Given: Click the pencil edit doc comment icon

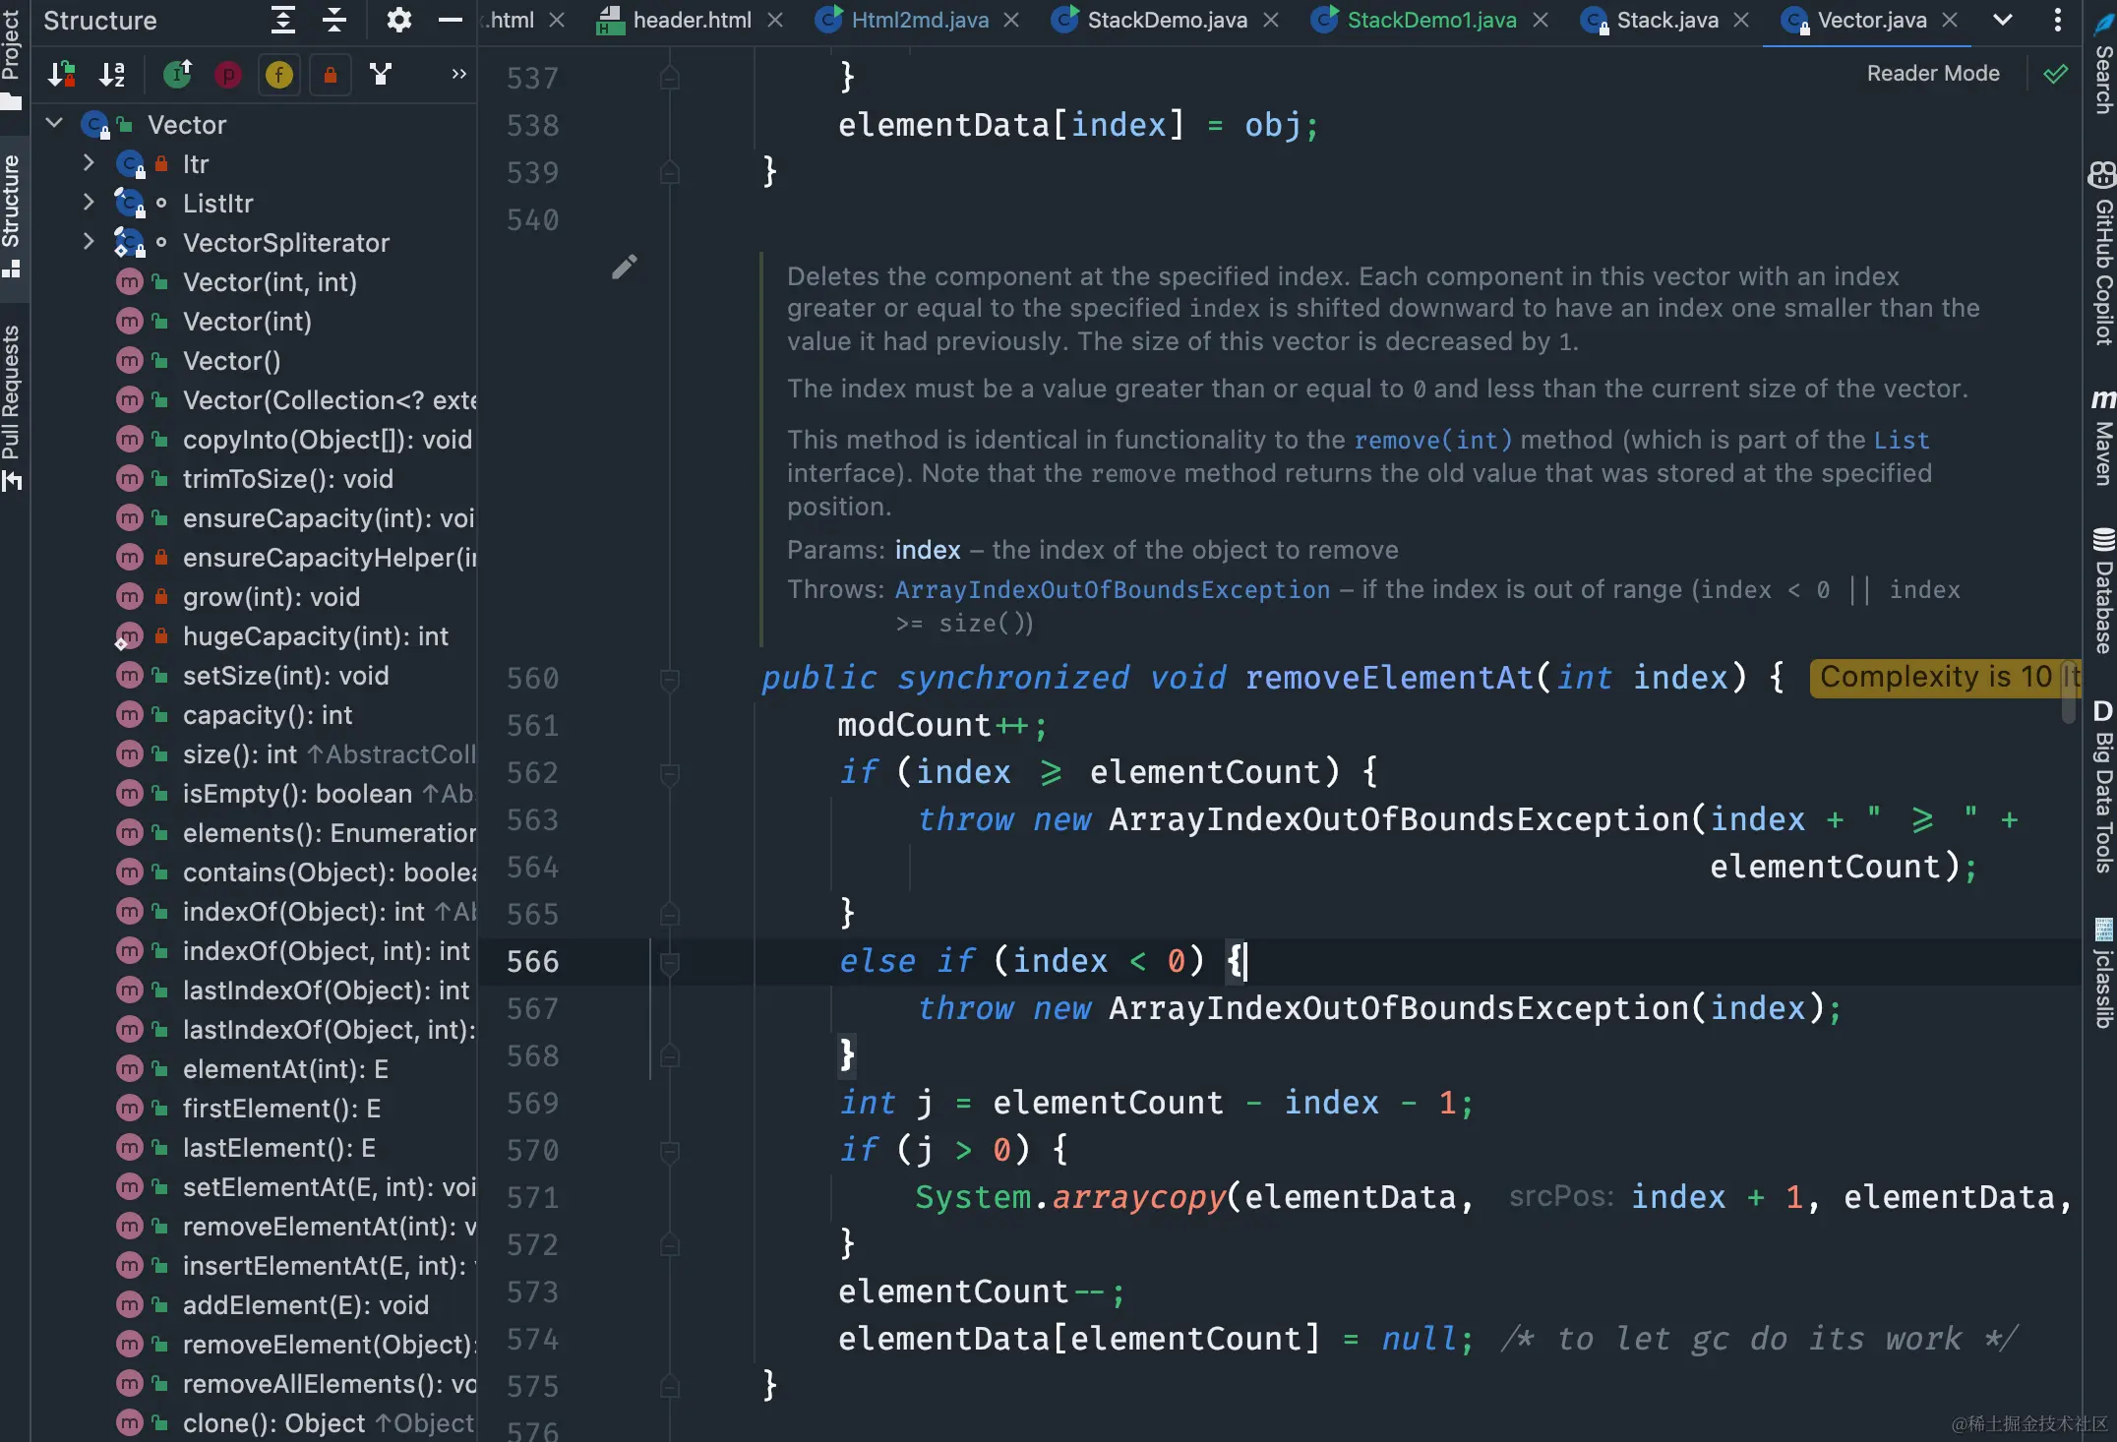Looking at the screenshot, I should point(624,267).
